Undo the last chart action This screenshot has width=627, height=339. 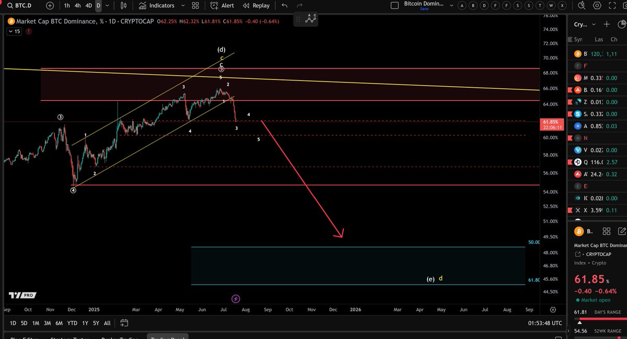click(x=284, y=5)
